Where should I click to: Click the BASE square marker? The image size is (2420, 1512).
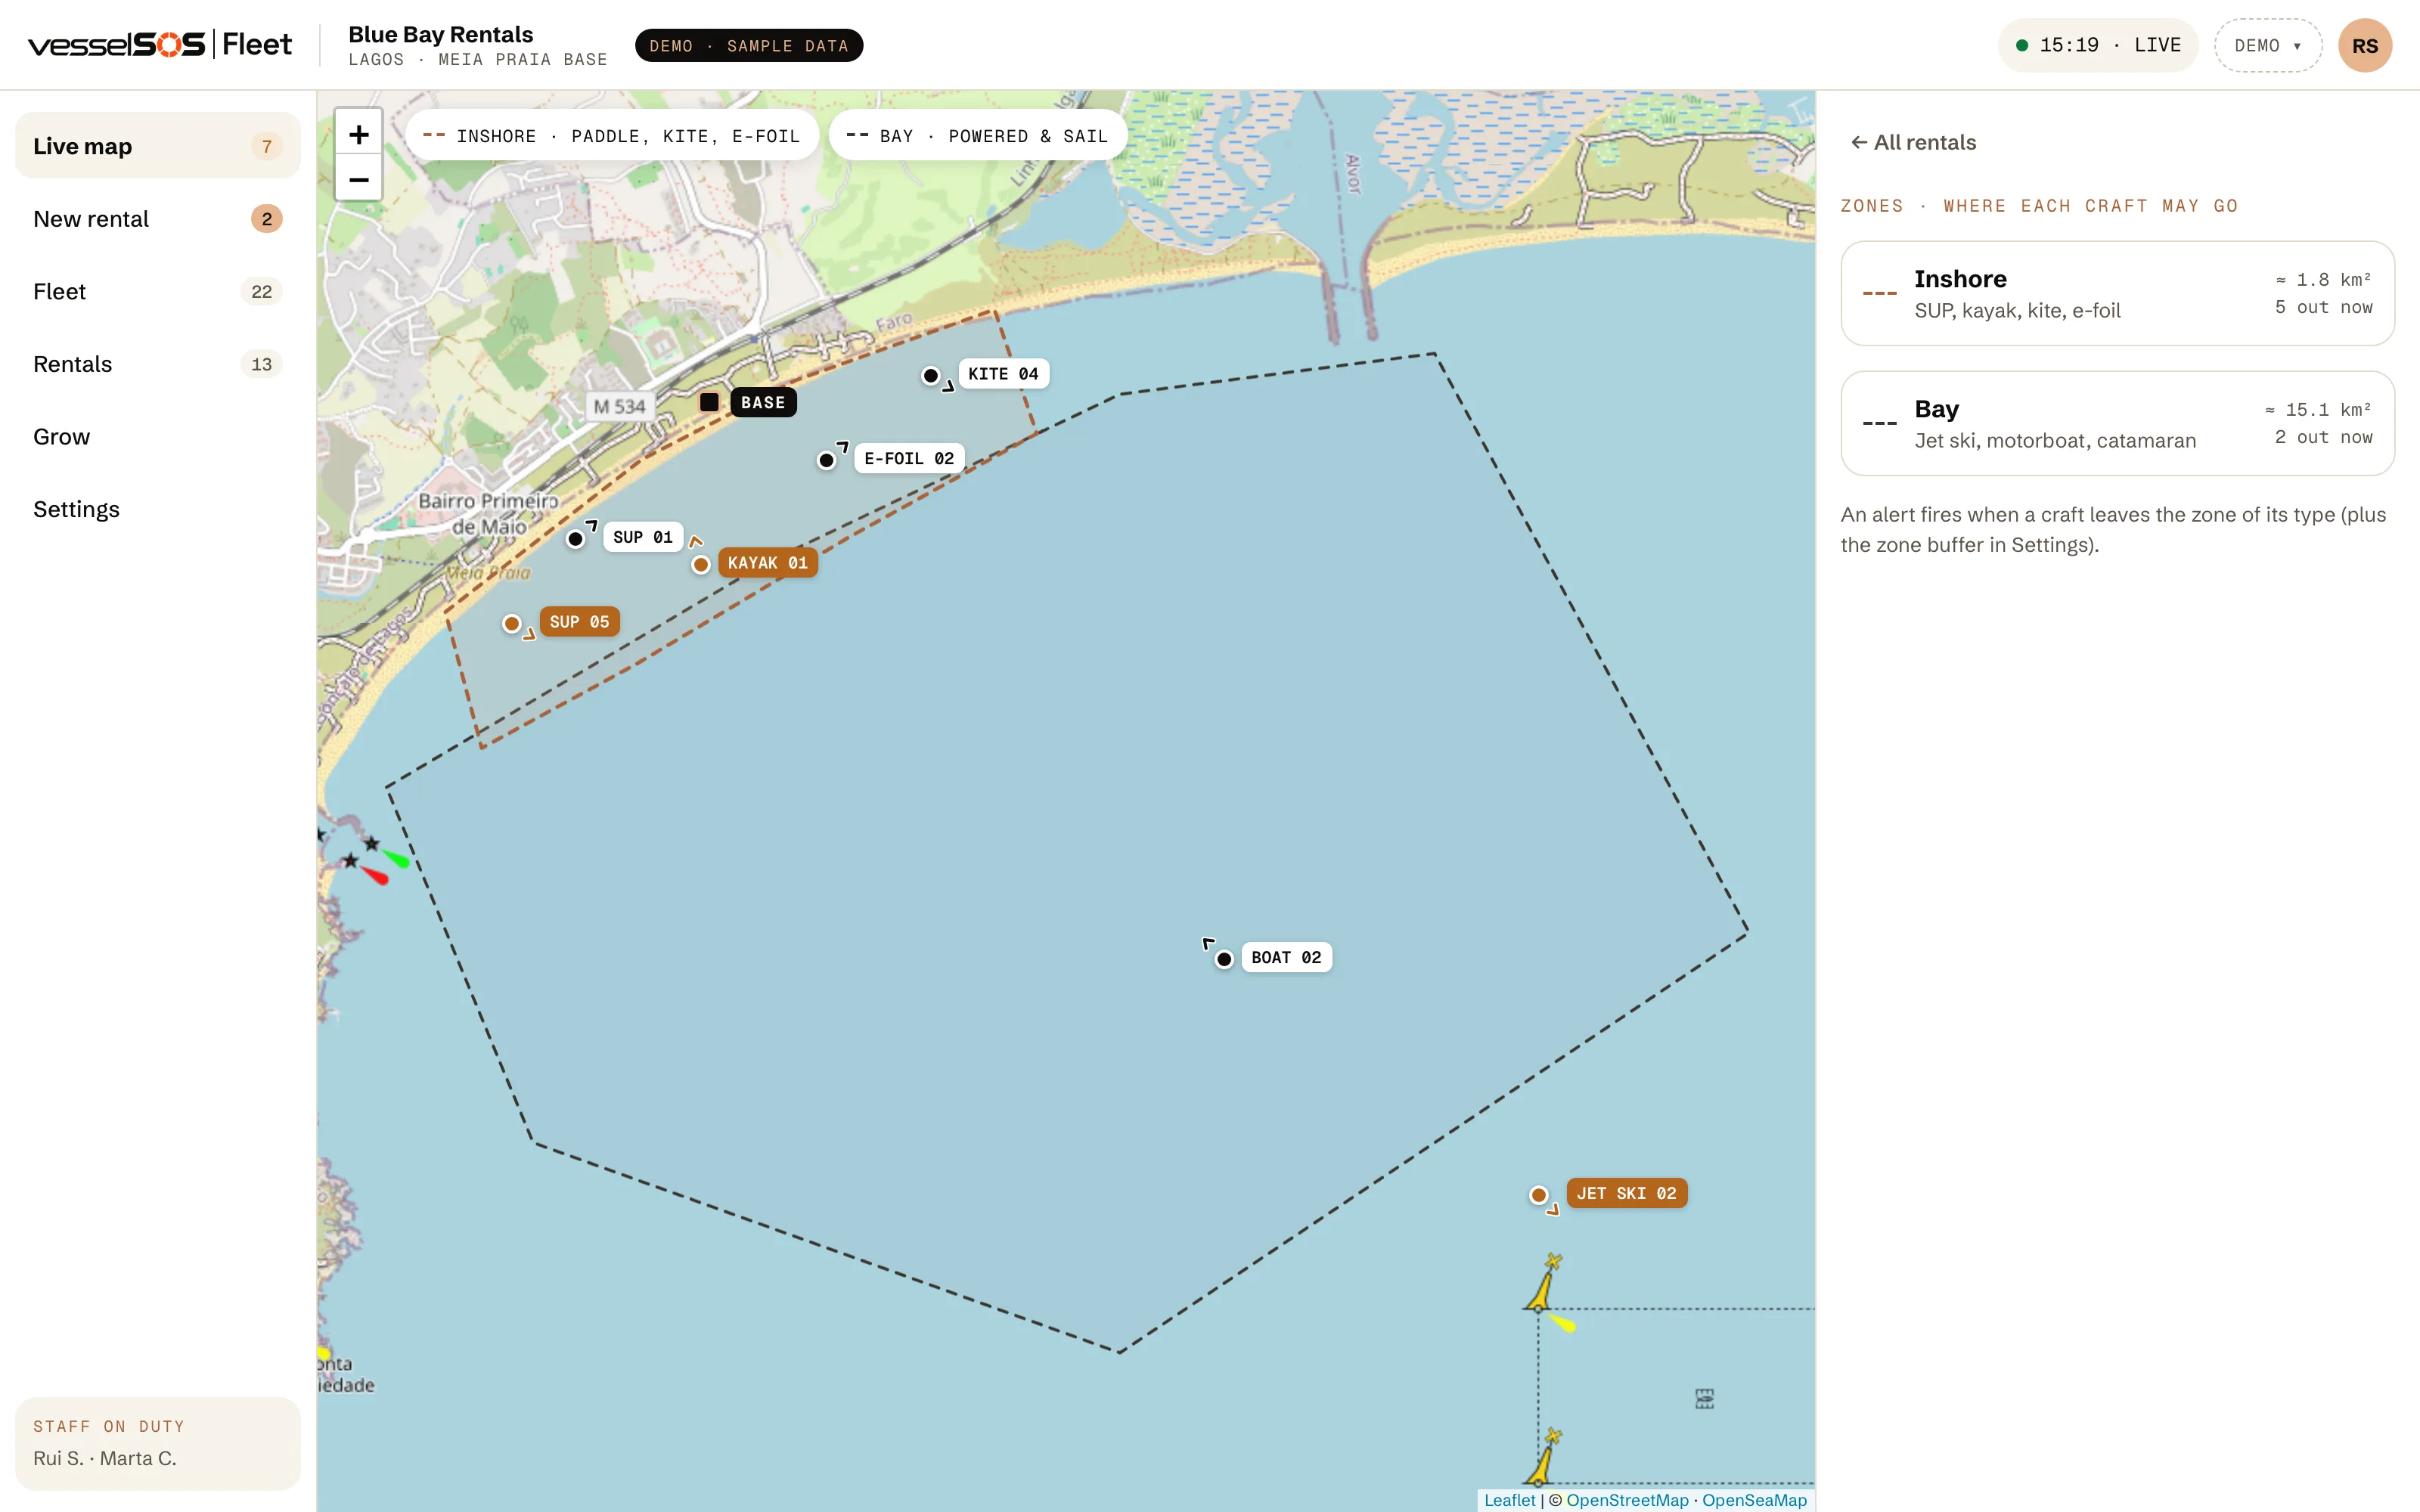[709, 402]
